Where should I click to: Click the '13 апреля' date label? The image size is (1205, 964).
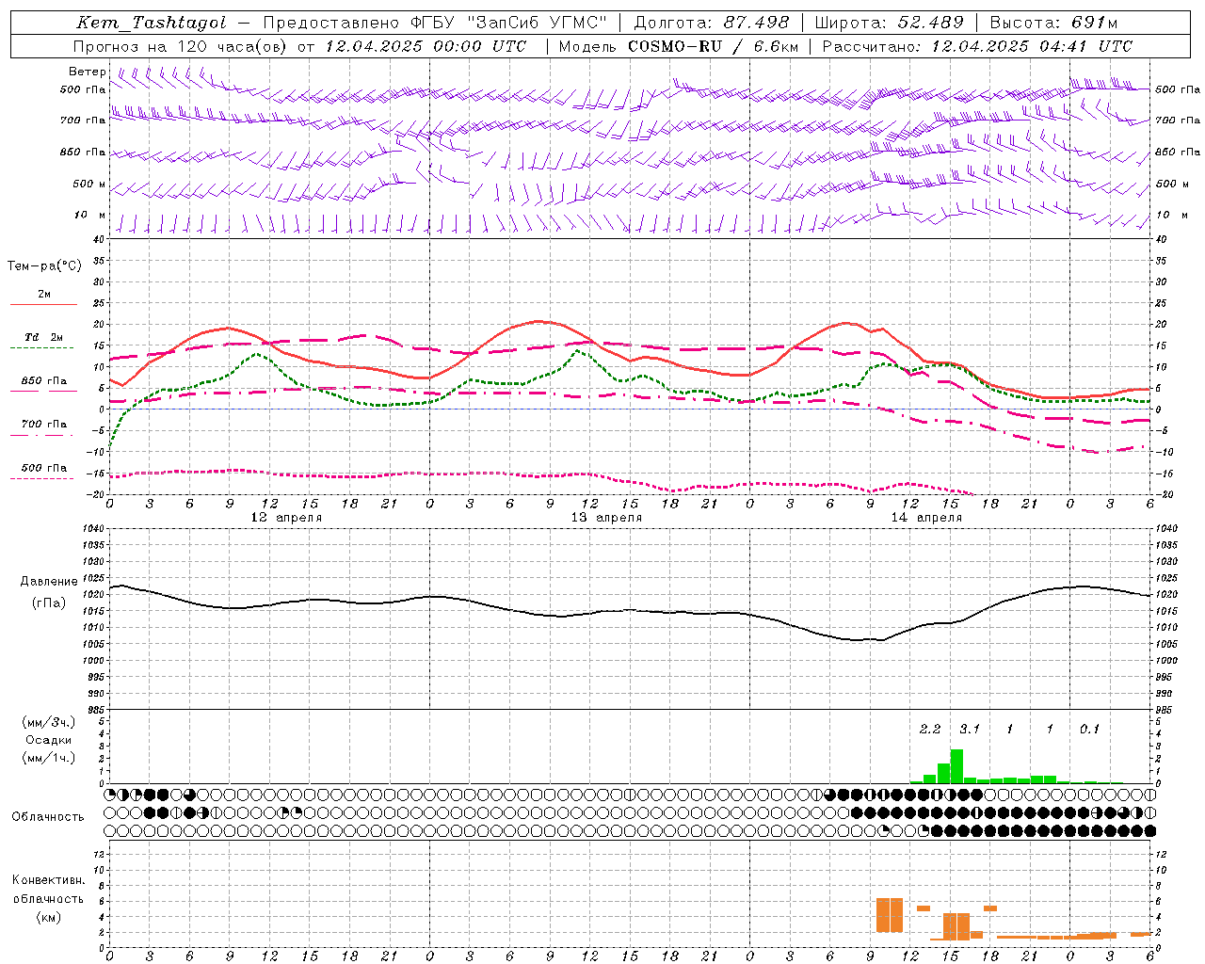[606, 518]
